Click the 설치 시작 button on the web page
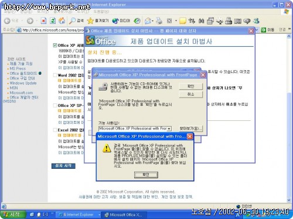 click(63, 166)
